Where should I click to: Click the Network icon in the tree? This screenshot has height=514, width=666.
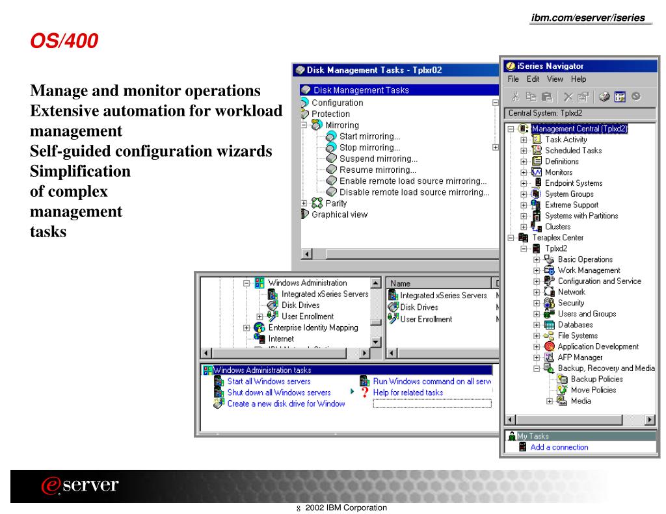[550, 292]
